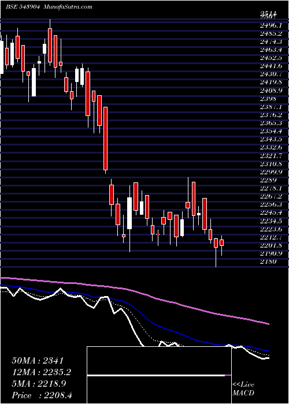Click the 2496.1 price axis label
This screenshot has width=289, height=404.
coord(271,25)
